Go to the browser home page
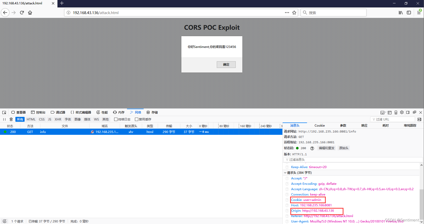Screen dimensions: 424x224 30,13
